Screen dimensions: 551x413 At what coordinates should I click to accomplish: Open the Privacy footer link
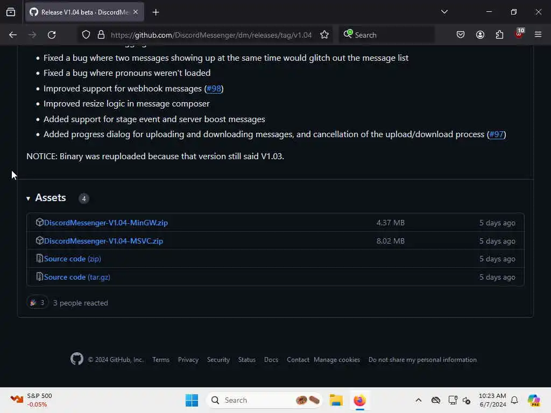click(x=188, y=360)
